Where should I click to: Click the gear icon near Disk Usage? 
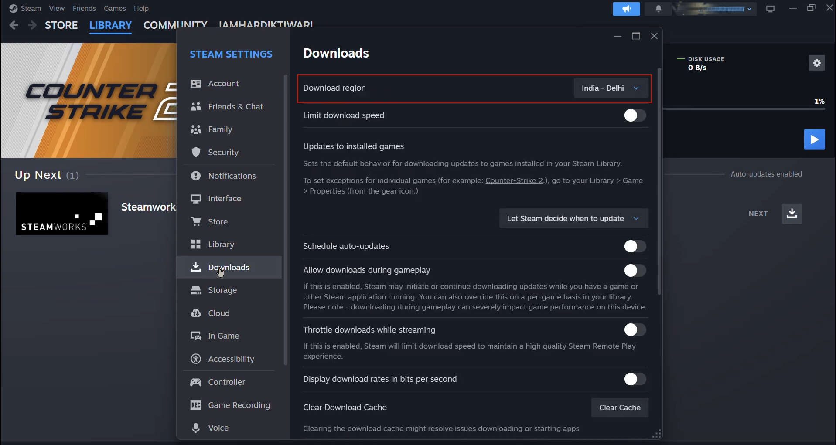pos(817,63)
